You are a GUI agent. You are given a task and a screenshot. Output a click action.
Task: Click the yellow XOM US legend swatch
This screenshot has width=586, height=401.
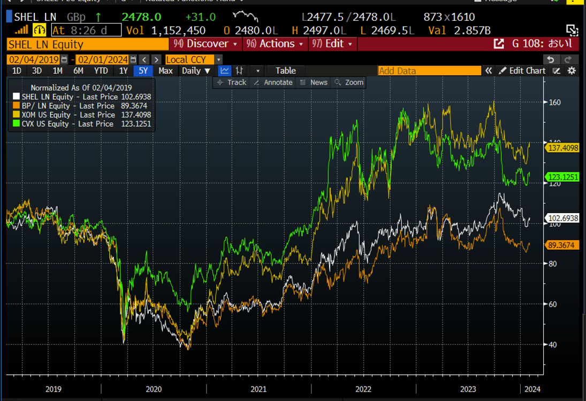(x=16, y=114)
